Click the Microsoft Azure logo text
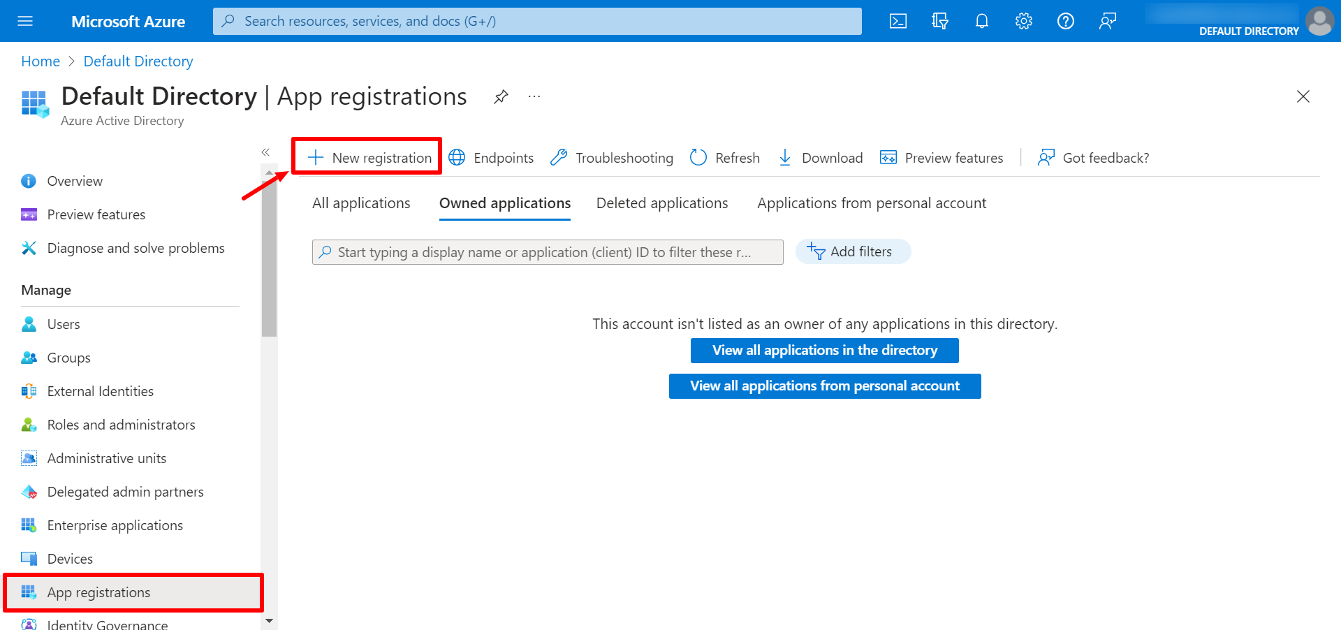This screenshot has height=630, width=1341. click(128, 22)
